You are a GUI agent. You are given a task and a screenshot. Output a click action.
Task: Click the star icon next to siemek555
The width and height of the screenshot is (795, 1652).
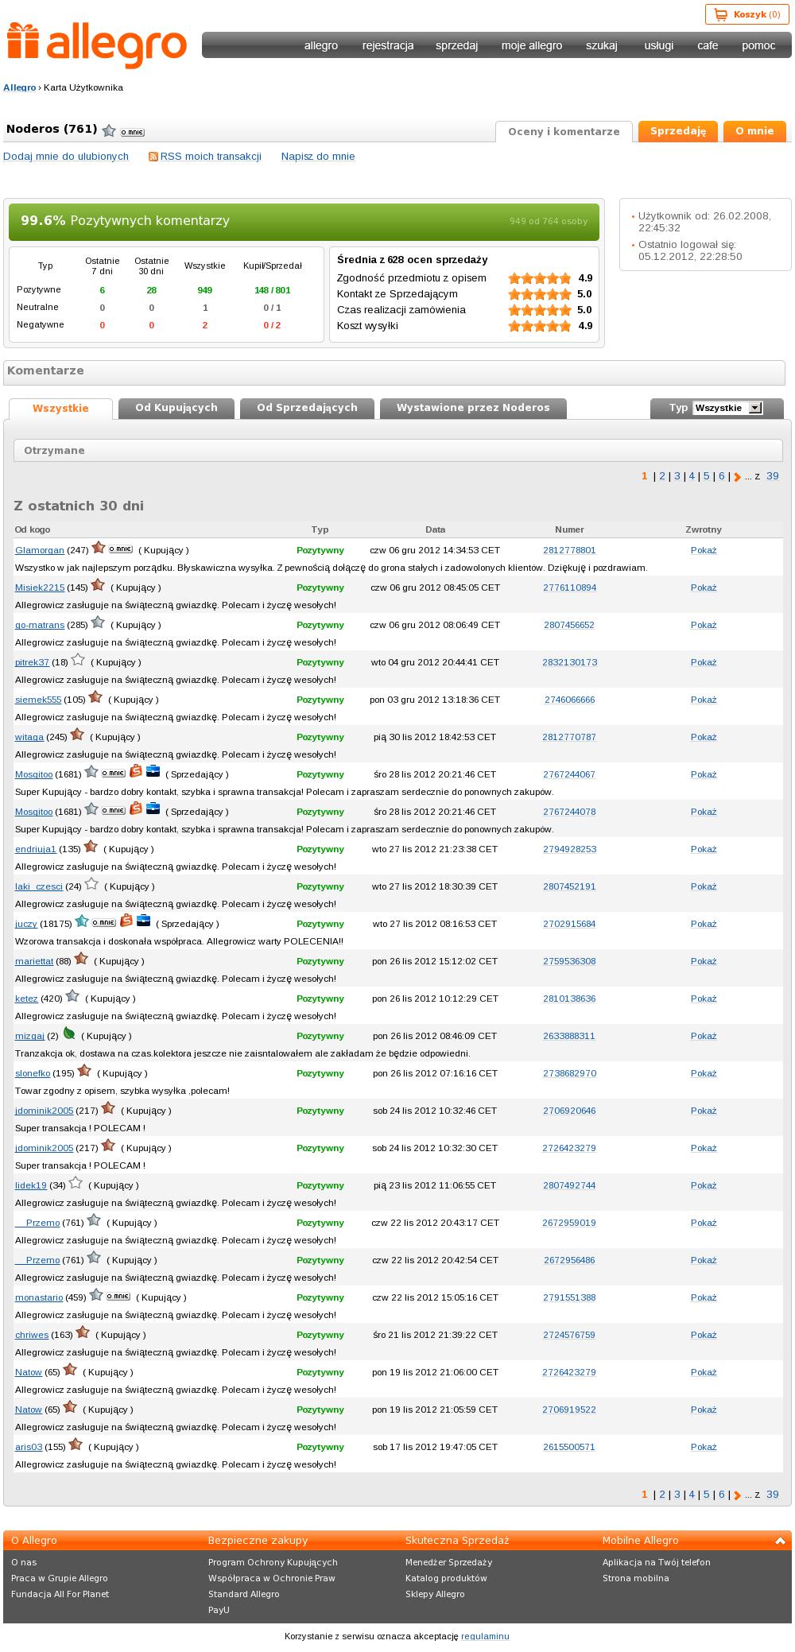(95, 697)
